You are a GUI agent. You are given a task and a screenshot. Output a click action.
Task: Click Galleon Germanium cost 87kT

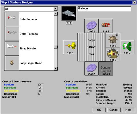(x=90, y=91)
